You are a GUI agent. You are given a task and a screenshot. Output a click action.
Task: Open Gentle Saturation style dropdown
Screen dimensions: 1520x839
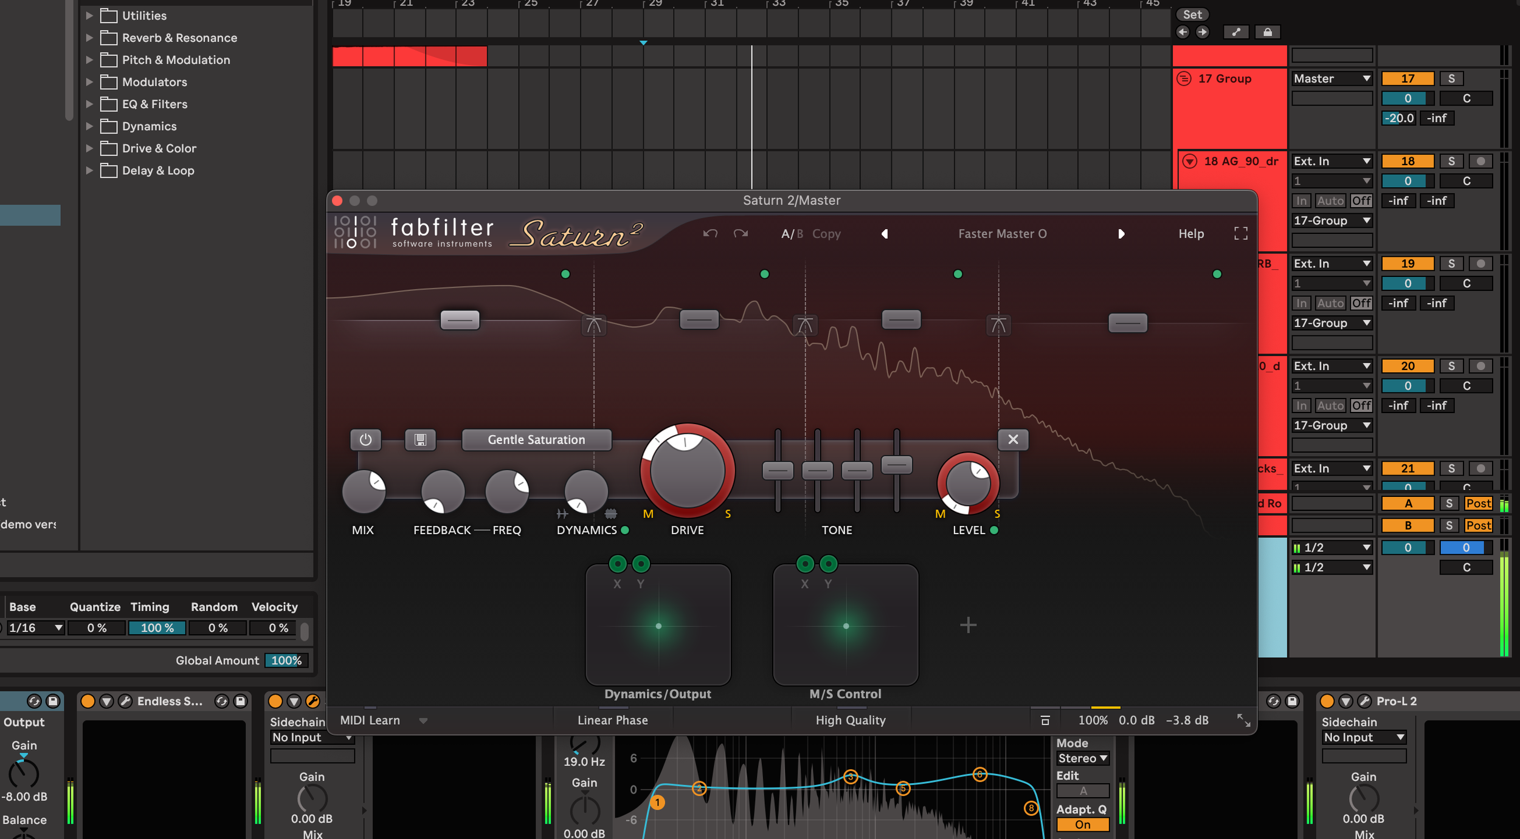(536, 439)
